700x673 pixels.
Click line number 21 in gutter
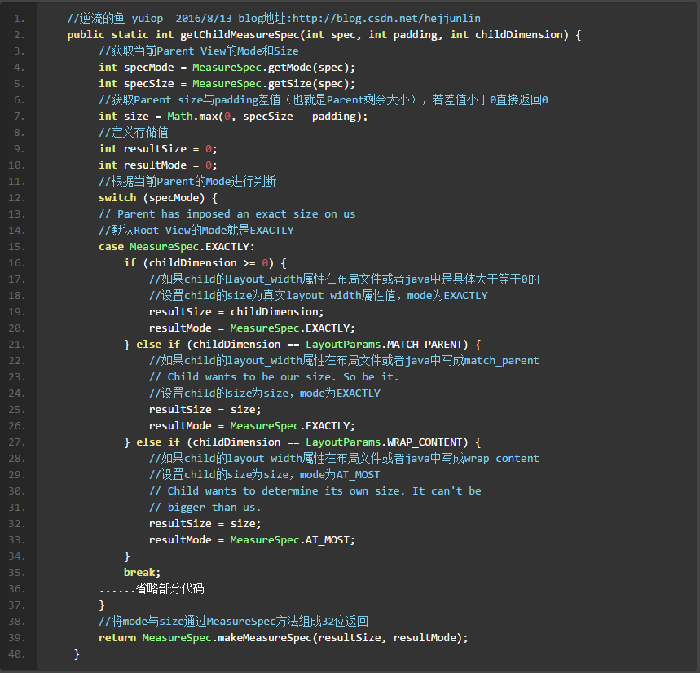16,344
